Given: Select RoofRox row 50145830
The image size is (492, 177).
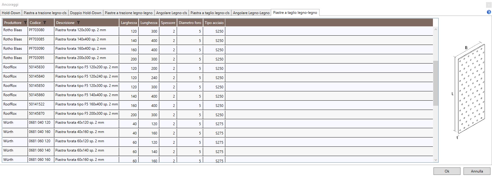Looking at the screenshot, I should [217, 68].
